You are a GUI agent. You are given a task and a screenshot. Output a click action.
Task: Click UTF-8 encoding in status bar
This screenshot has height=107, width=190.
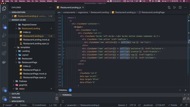[x=133, y=105]
